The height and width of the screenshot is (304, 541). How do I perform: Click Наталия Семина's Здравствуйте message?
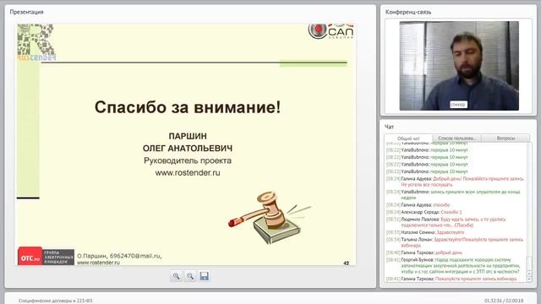(425, 232)
